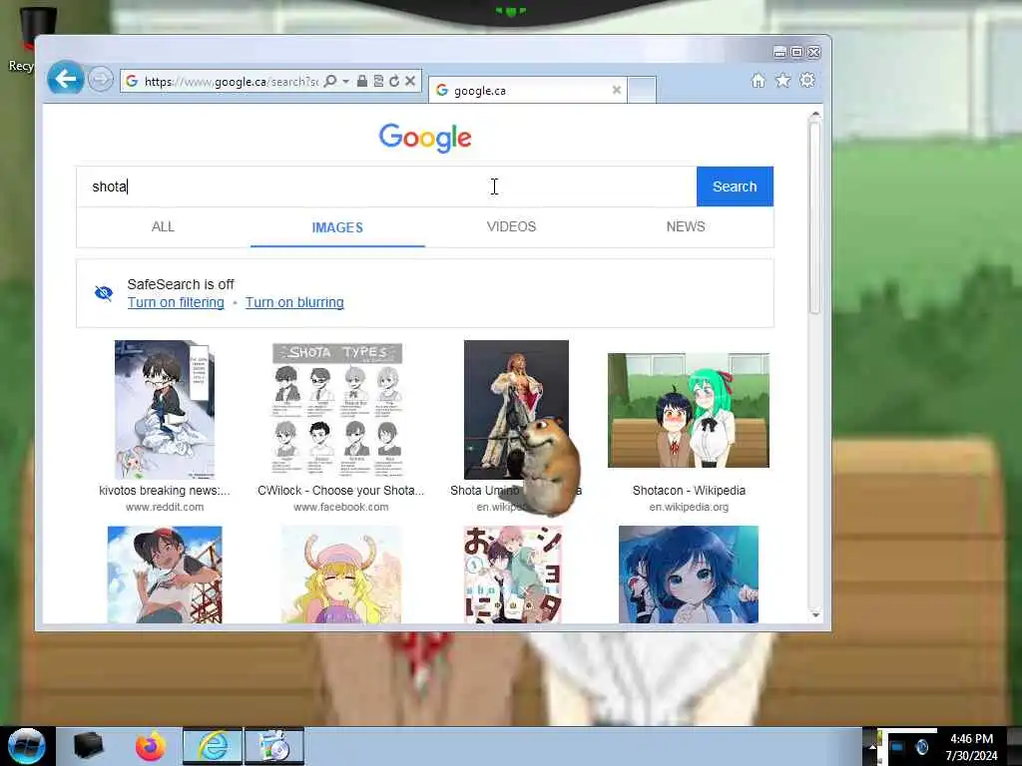Open the clock showing 4:46 PM
Viewport: 1022px width, 766px height.
(x=971, y=747)
